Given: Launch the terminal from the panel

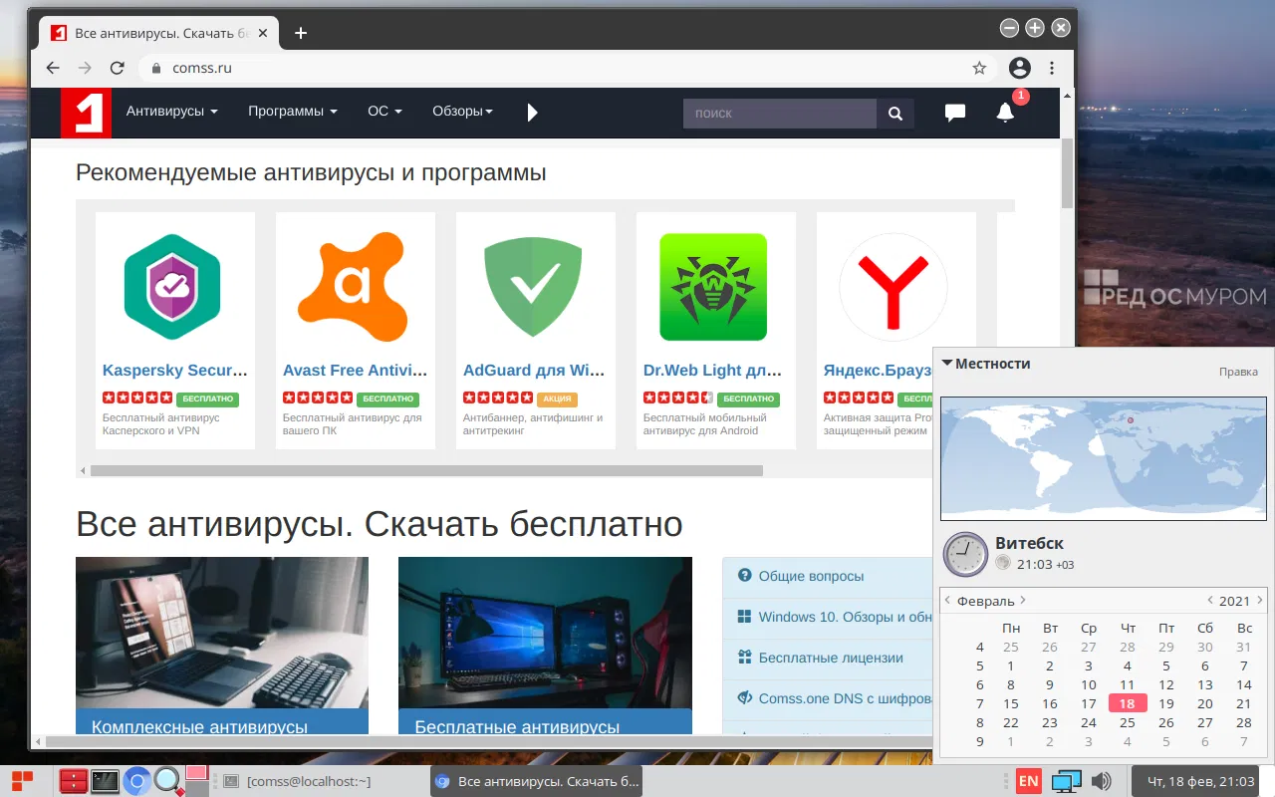Looking at the screenshot, I should click(105, 781).
